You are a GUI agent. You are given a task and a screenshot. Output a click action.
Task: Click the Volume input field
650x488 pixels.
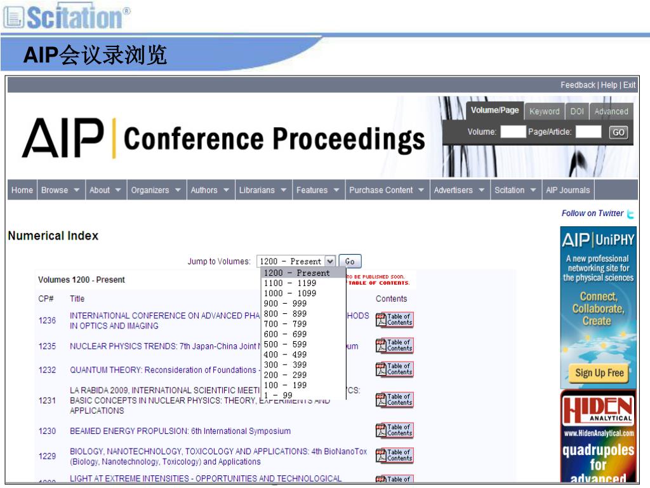[x=513, y=132]
